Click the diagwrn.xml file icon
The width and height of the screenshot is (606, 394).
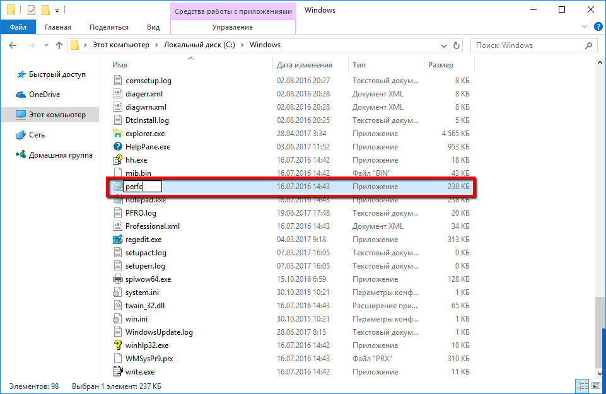pos(118,107)
